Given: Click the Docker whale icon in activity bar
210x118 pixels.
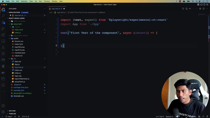Looking at the screenshot, I should 3,72.
